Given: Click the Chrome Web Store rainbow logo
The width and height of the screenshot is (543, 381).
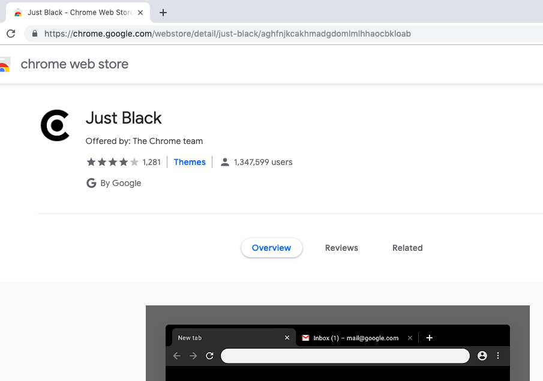Looking at the screenshot, I should coord(5,64).
